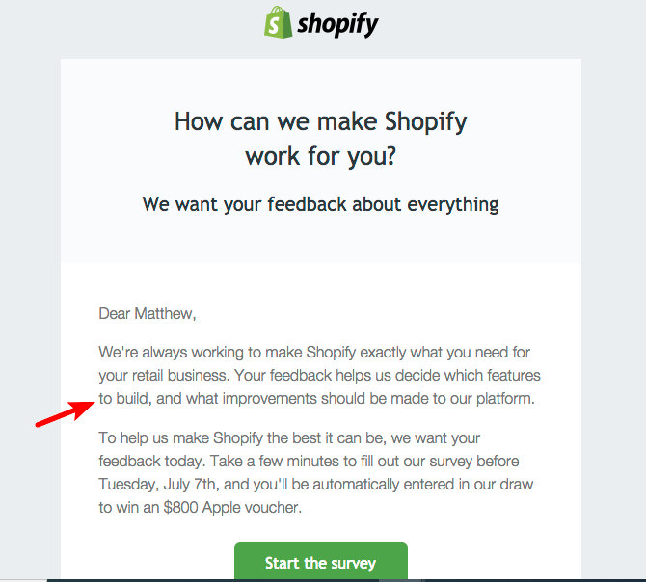Click the line starting 'your retail business'
This screenshot has width=646, height=582.
(x=320, y=376)
